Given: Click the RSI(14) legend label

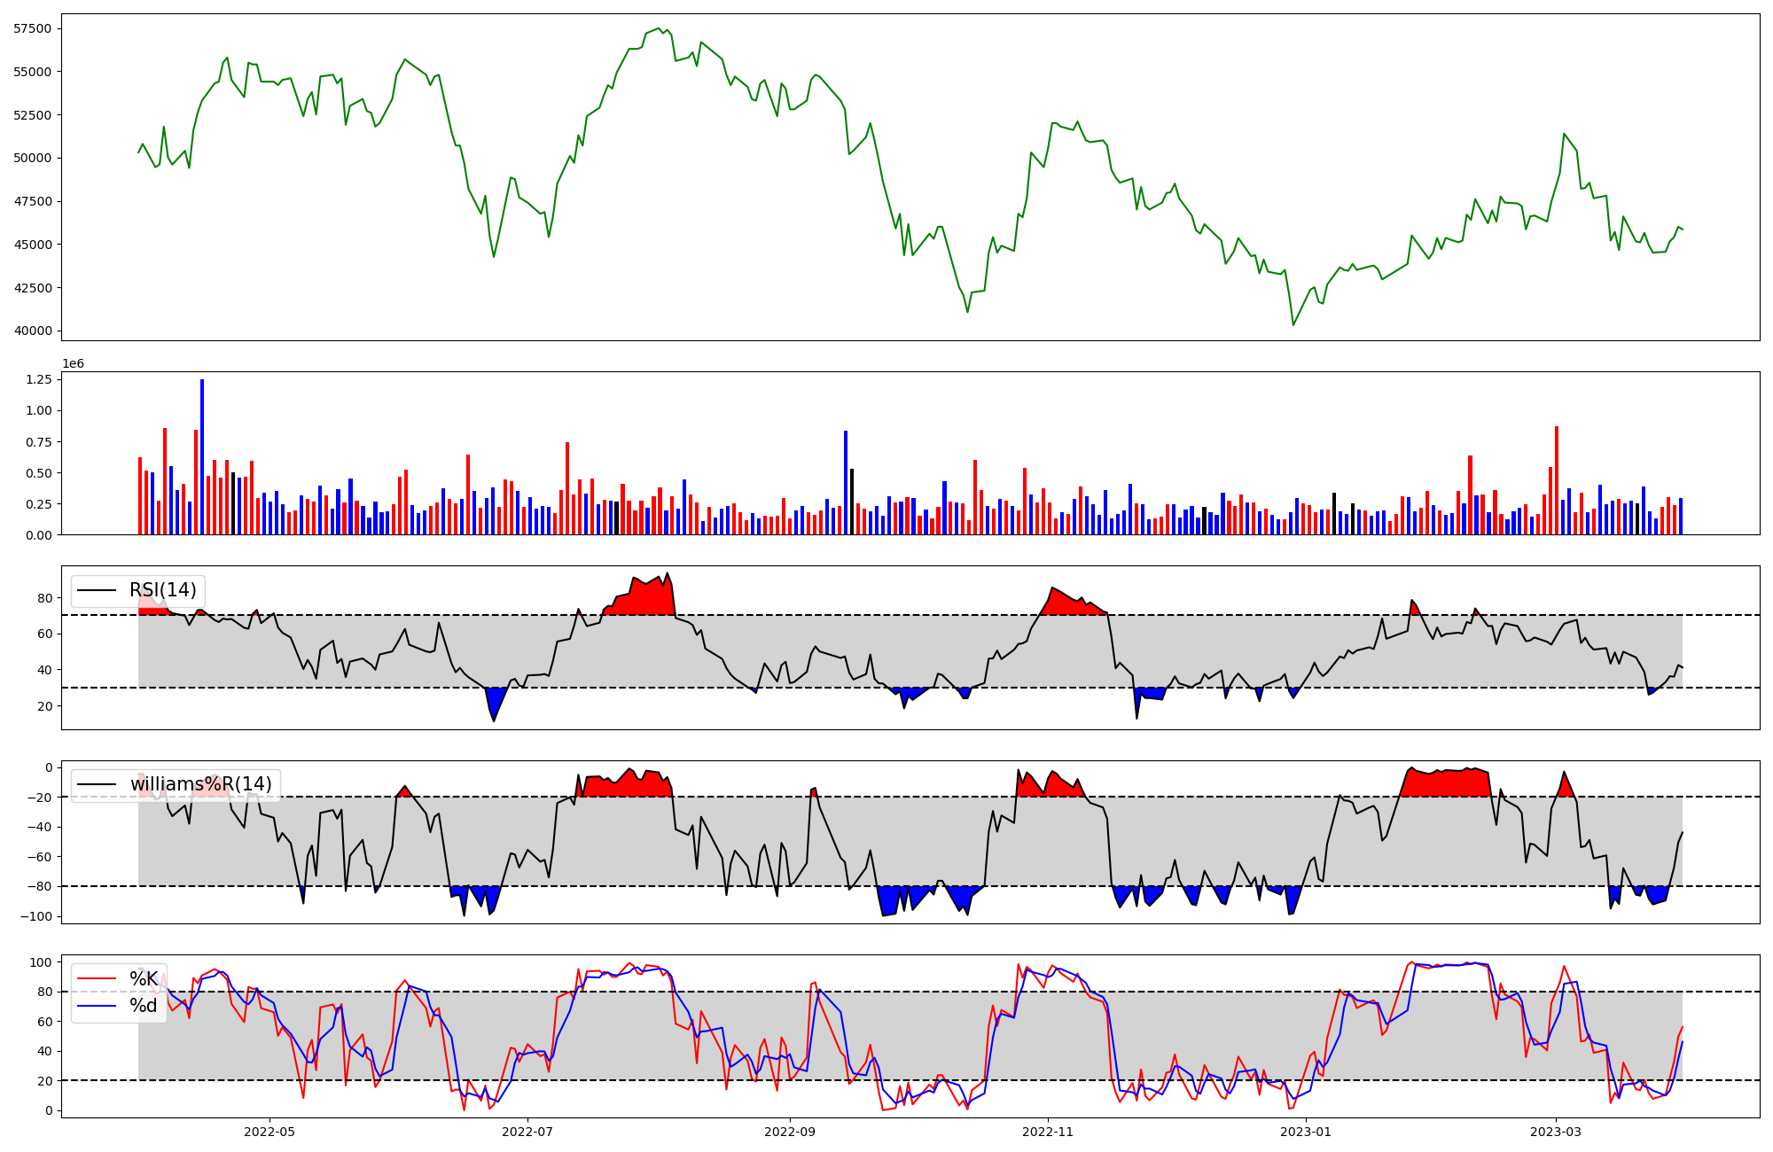Looking at the screenshot, I should point(162,590).
